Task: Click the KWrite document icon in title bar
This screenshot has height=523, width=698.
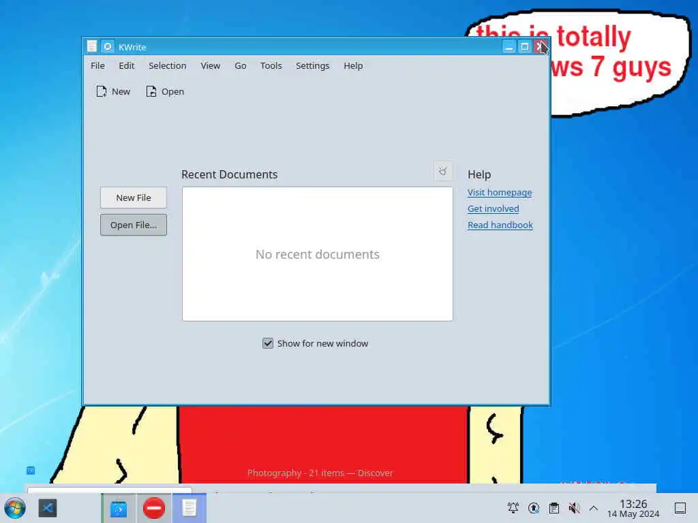Action: pyautogui.click(x=92, y=47)
